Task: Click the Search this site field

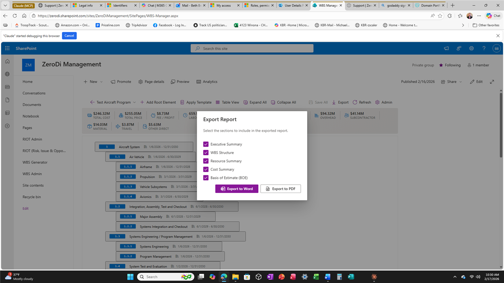Action: point(252,48)
